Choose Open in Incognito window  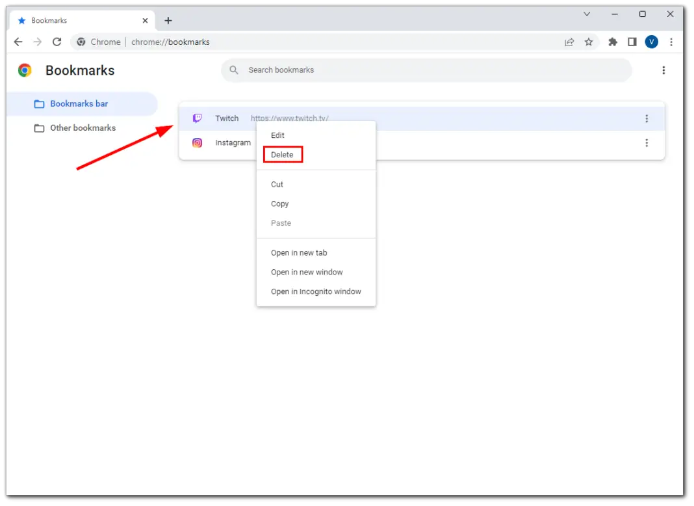coord(316,291)
